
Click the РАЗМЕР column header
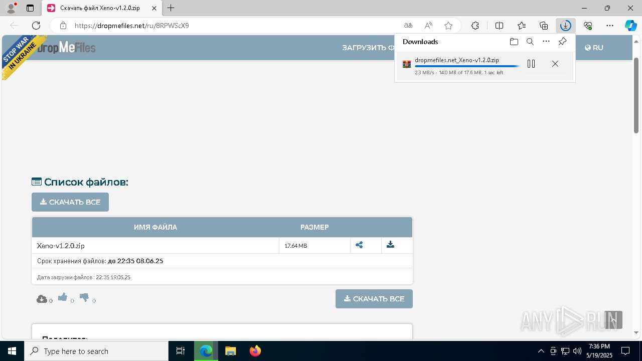click(314, 227)
